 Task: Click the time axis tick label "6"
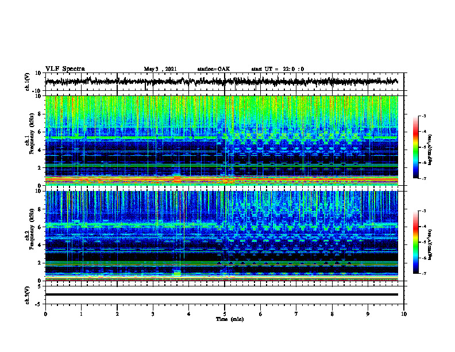(x=261, y=314)
